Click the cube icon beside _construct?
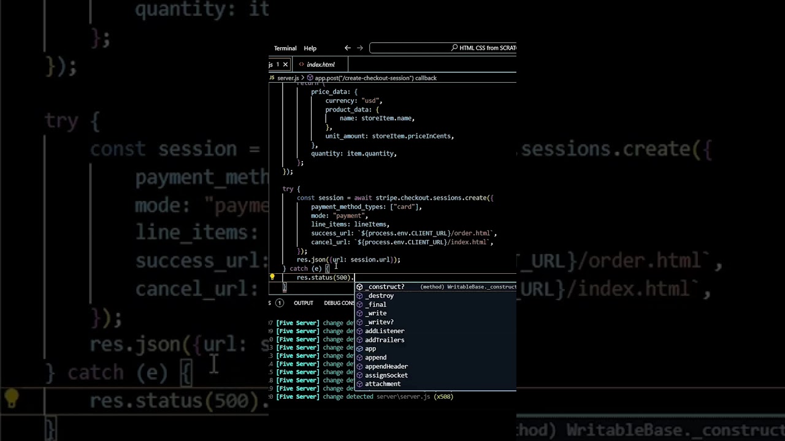Screen dimensions: 785x441 coord(359,287)
